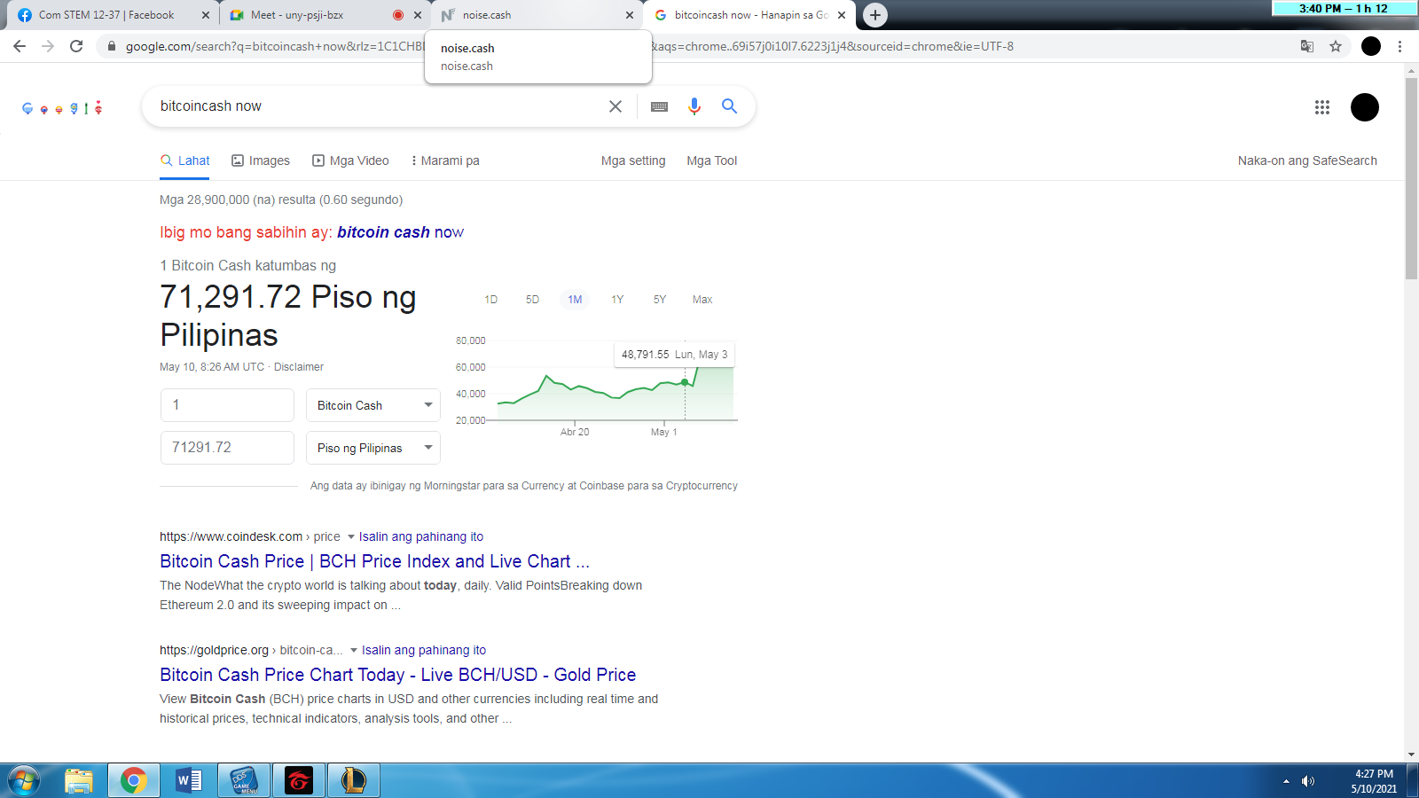1419x798 pixels.
Task: Click the bitcoin cash now suggestion
Action: click(400, 232)
